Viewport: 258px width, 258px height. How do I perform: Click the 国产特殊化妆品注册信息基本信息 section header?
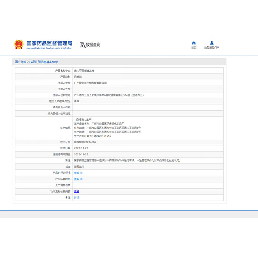[x=36, y=62]
